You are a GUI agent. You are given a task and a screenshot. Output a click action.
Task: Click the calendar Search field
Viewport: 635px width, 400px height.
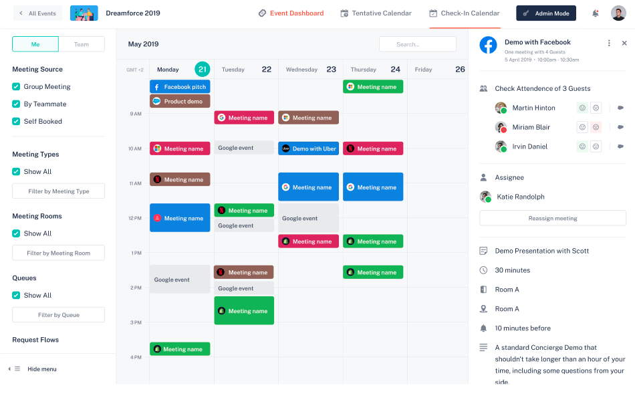418,44
